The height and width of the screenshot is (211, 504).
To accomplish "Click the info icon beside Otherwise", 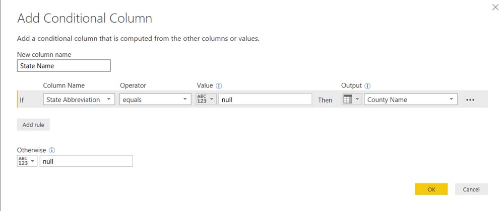I will pyautogui.click(x=52, y=150).
